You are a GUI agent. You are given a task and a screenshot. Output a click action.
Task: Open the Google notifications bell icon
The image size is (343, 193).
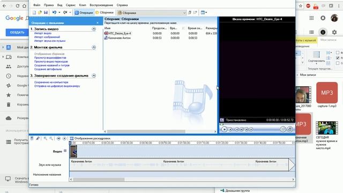[323, 18]
